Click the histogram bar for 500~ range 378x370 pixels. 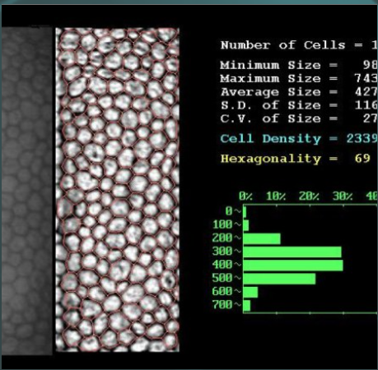279,279
